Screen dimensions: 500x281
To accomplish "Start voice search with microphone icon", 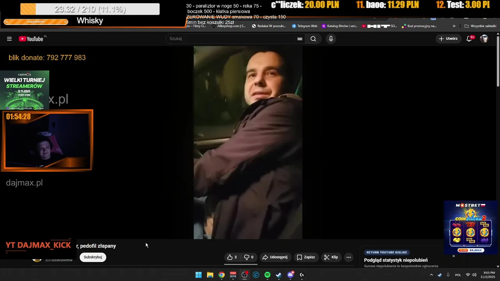I will click(x=331, y=39).
